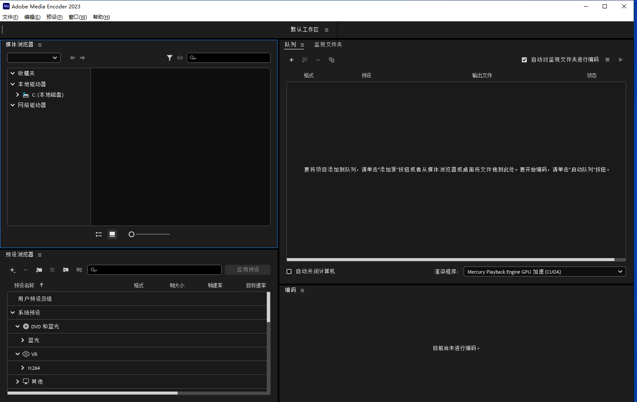The width and height of the screenshot is (637, 402).
Task: Click the media browser back arrow
Action: (72, 58)
